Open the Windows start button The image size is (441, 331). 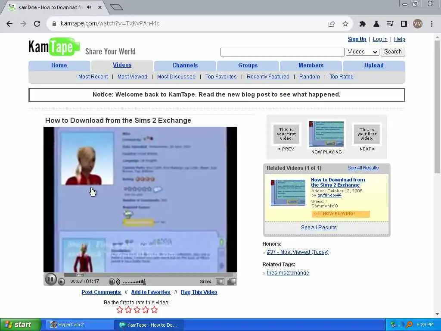(20, 325)
